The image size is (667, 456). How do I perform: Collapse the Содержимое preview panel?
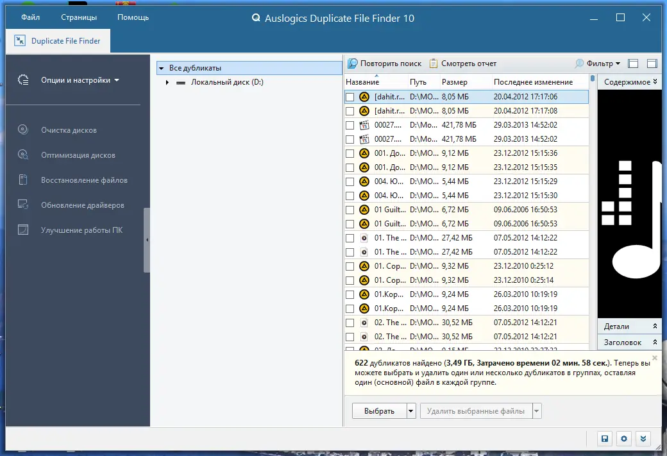[x=655, y=81]
